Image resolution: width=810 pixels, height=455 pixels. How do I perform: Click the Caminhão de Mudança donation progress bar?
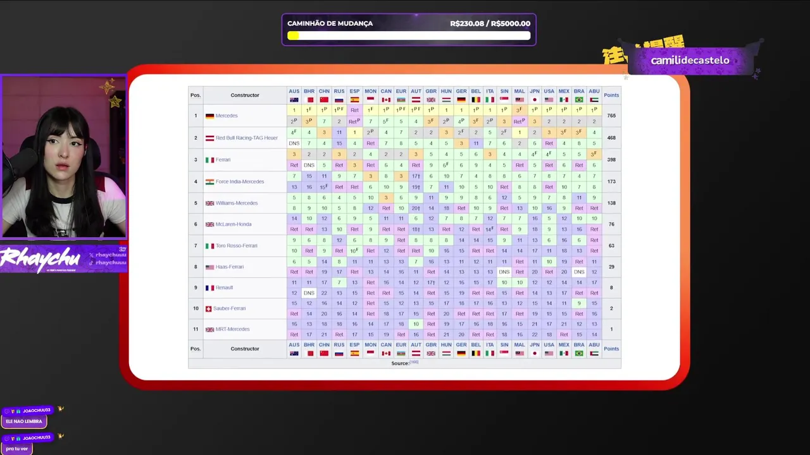pyautogui.click(x=409, y=36)
